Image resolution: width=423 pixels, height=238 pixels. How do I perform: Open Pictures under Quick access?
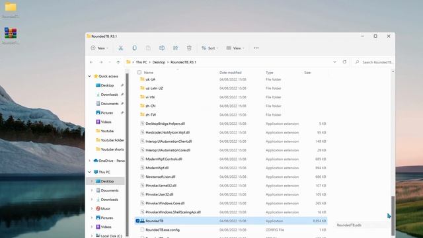point(107,113)
